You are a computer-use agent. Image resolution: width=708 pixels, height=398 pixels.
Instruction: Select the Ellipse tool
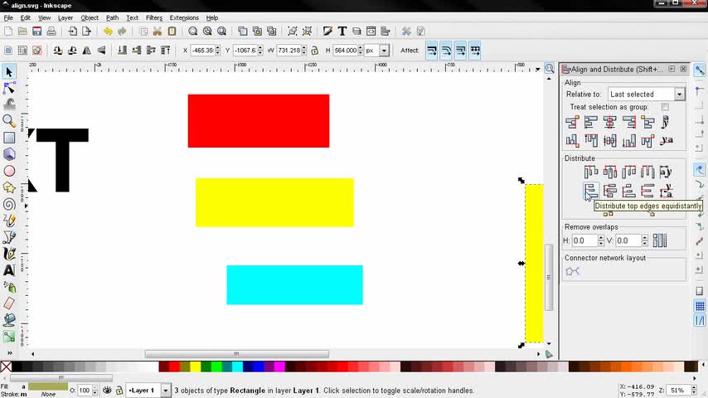click(x=9, y=171)
